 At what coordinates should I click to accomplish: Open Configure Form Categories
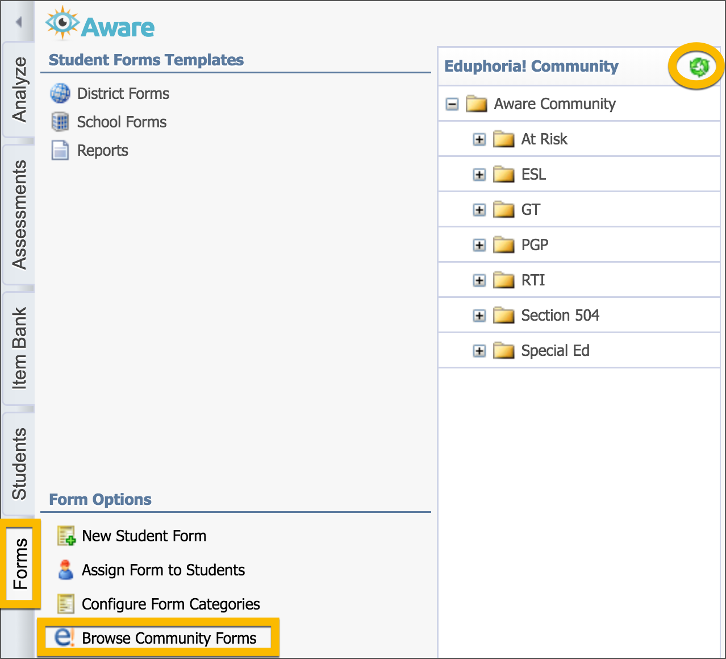click(x=171, y=604)
